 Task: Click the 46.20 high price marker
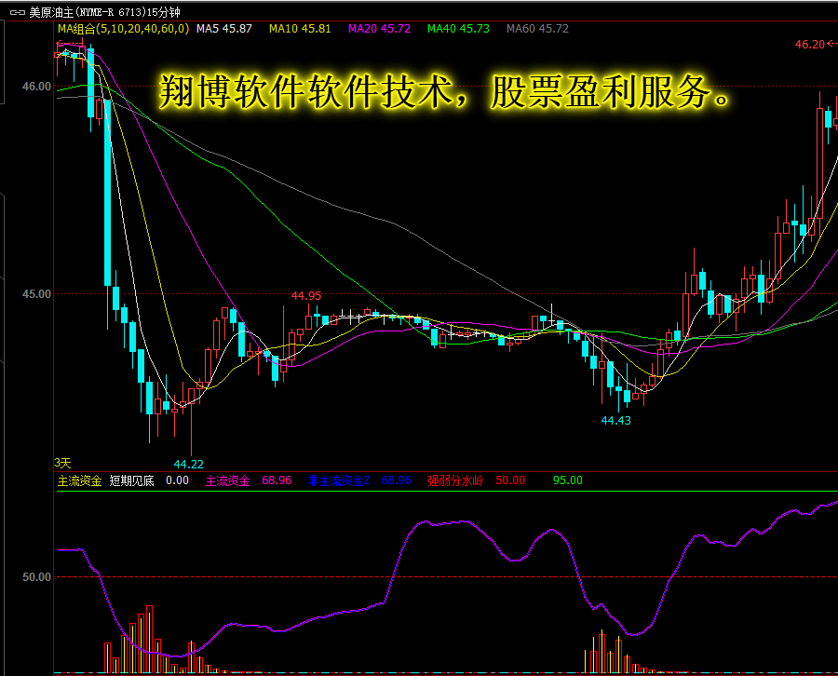click(x=810, y=45)
